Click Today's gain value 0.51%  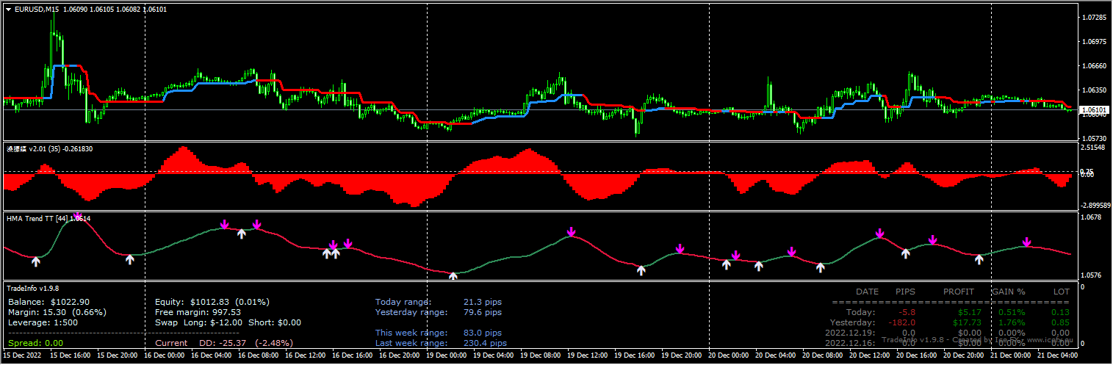click(x=1011, y=312)
